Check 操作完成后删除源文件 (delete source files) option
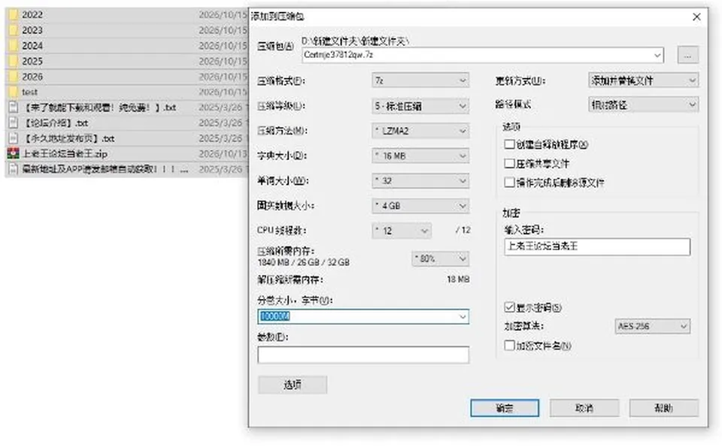The height and width of the screenshot is (447, 722). tap(509, 183)
